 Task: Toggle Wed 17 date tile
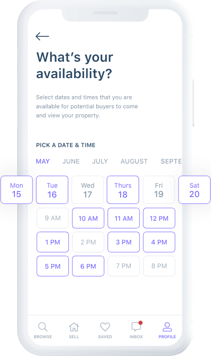(88, 190)
